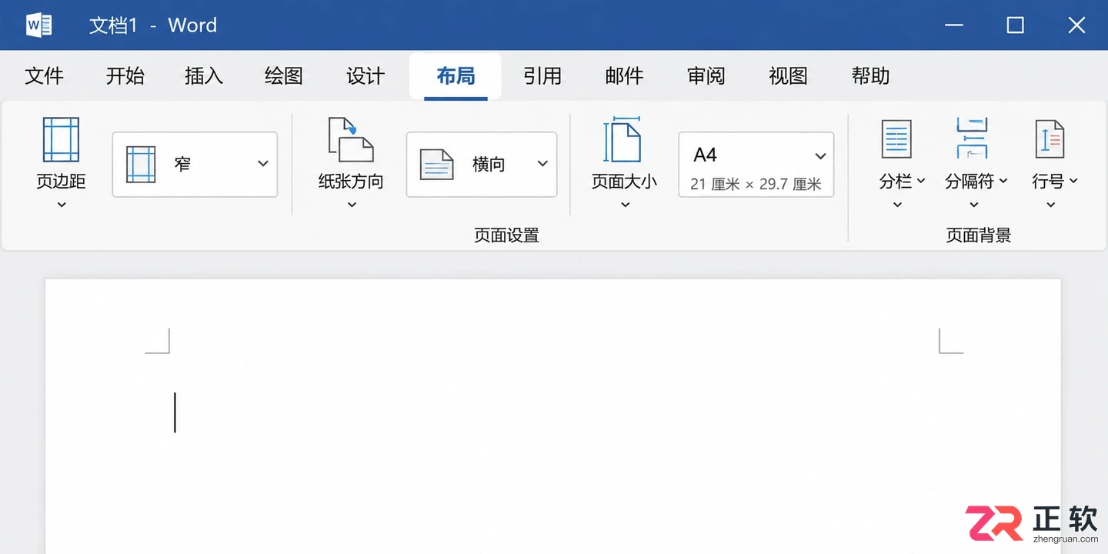Viewport: 1108px width, 554px height.
Task: Select the 审阅 tab
Action: point(706,75)
